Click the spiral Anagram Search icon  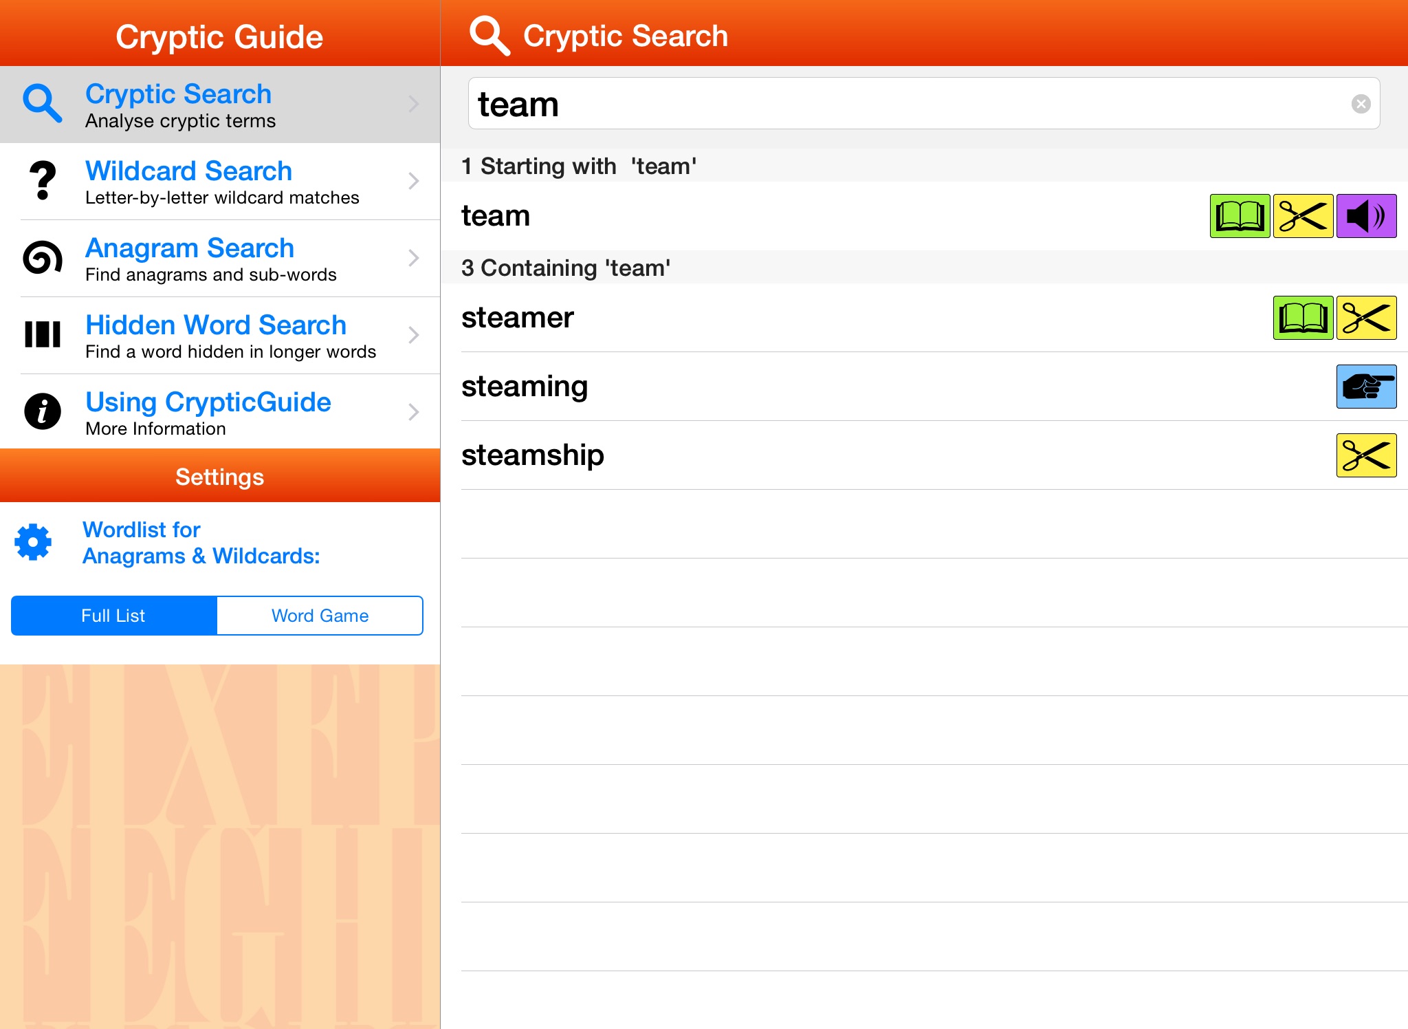click(43, 258)
